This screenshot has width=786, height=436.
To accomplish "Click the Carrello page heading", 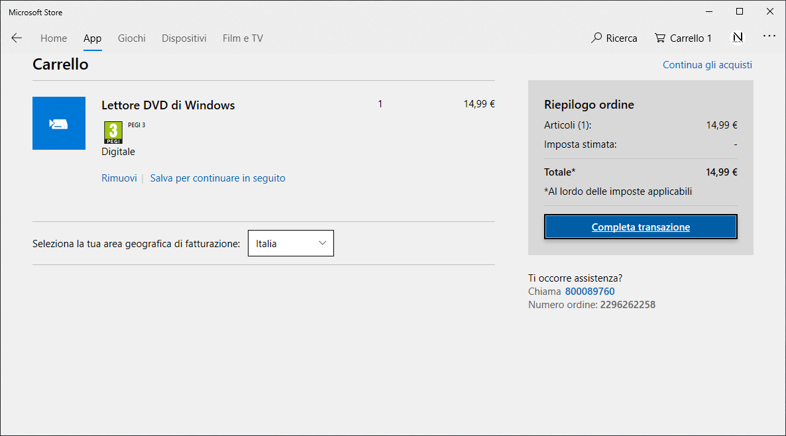I will coord(60,64).
